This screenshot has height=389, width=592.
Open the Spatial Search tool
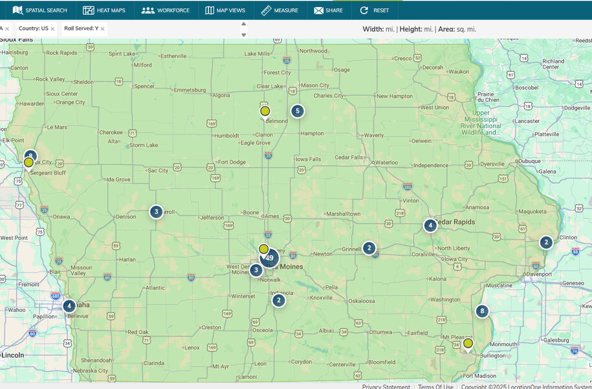click(x=39, y=10)
